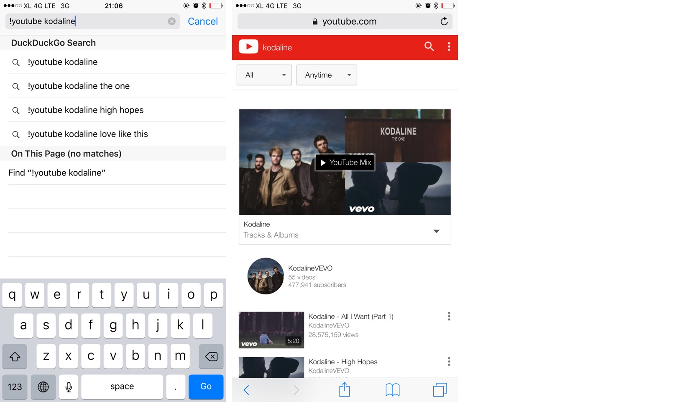Reload the youtube.com page

444,21
